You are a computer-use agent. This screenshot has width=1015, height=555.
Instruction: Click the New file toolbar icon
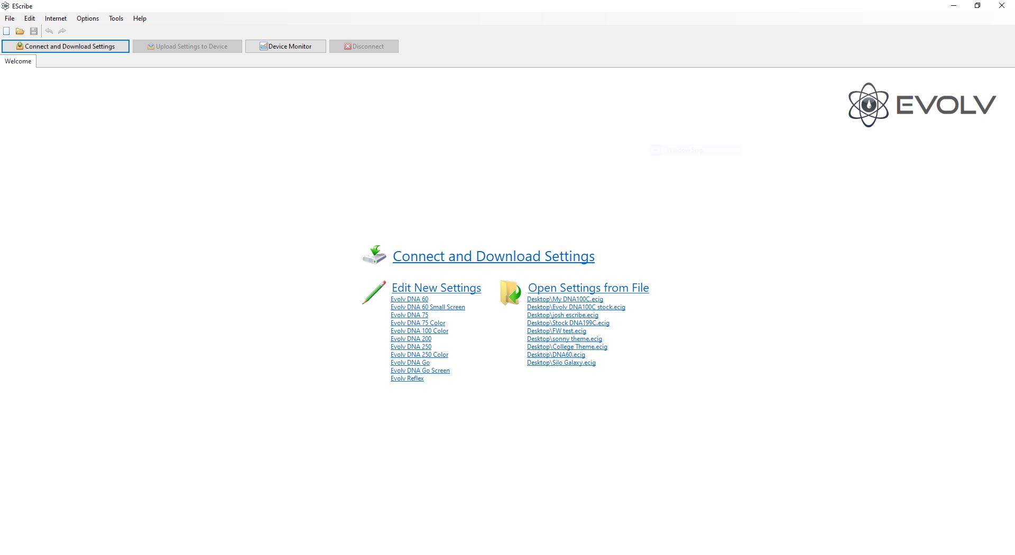6,31
